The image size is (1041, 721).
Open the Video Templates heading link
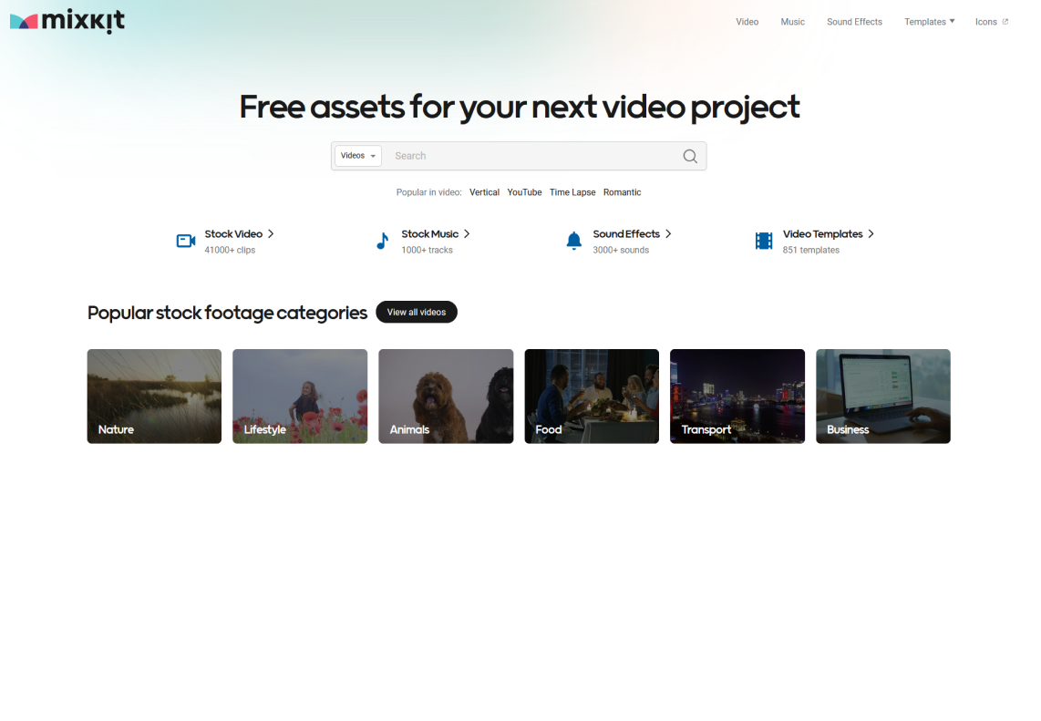tap(822, 233)
